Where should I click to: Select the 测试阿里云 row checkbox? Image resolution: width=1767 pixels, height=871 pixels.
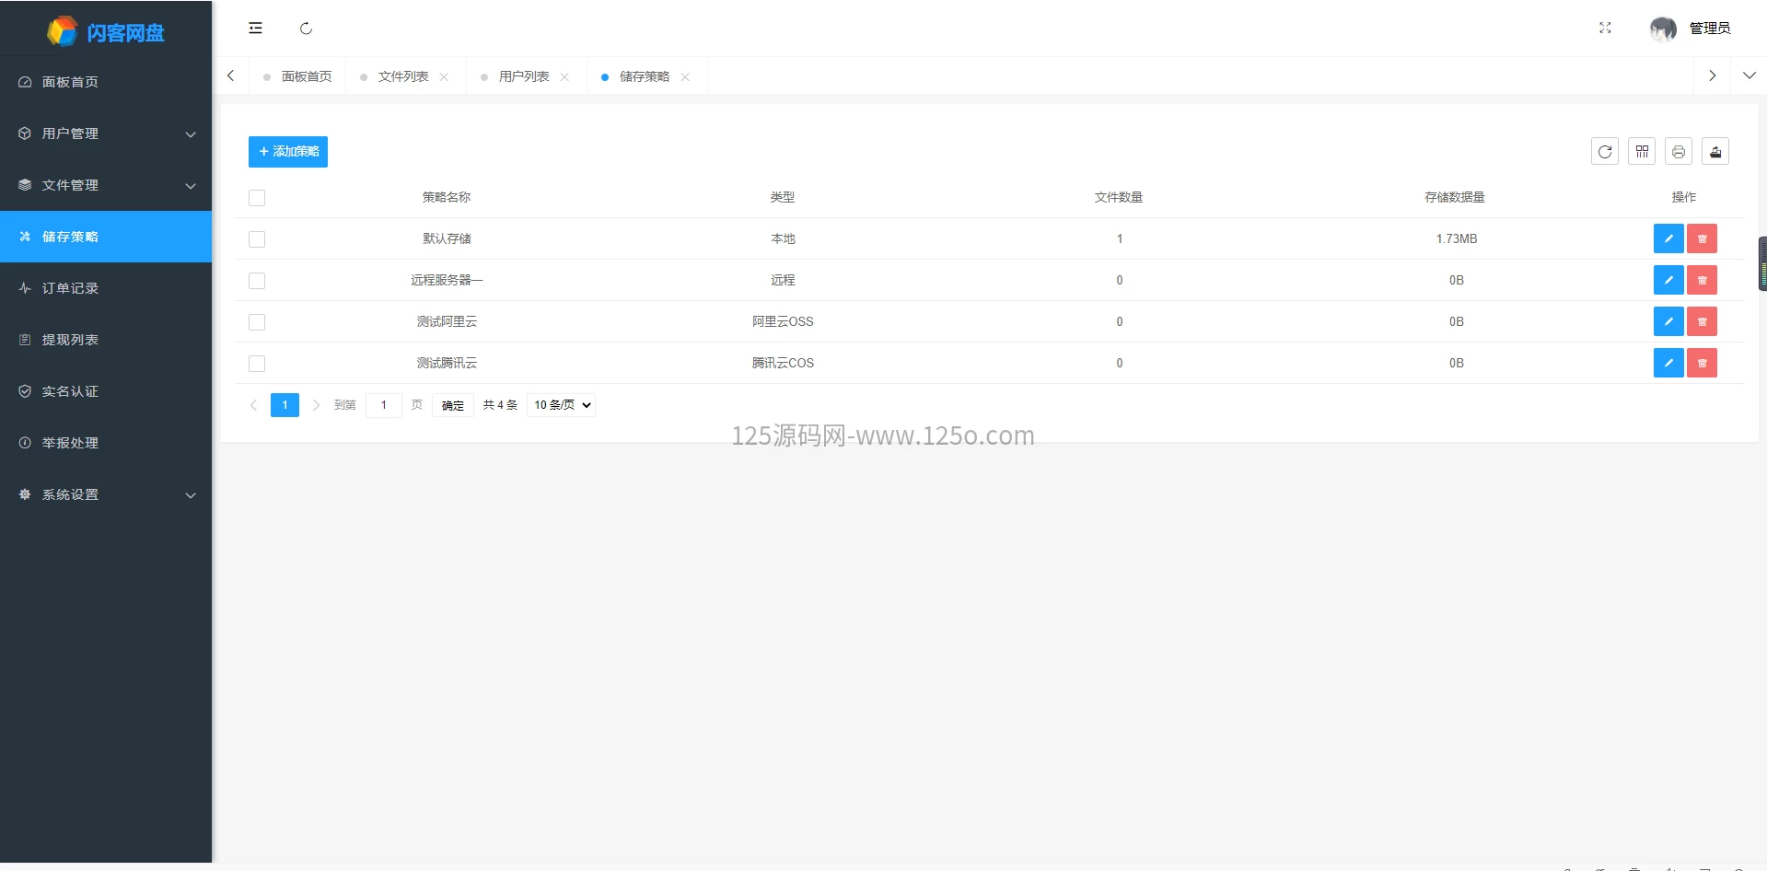[x=257, y=322]
